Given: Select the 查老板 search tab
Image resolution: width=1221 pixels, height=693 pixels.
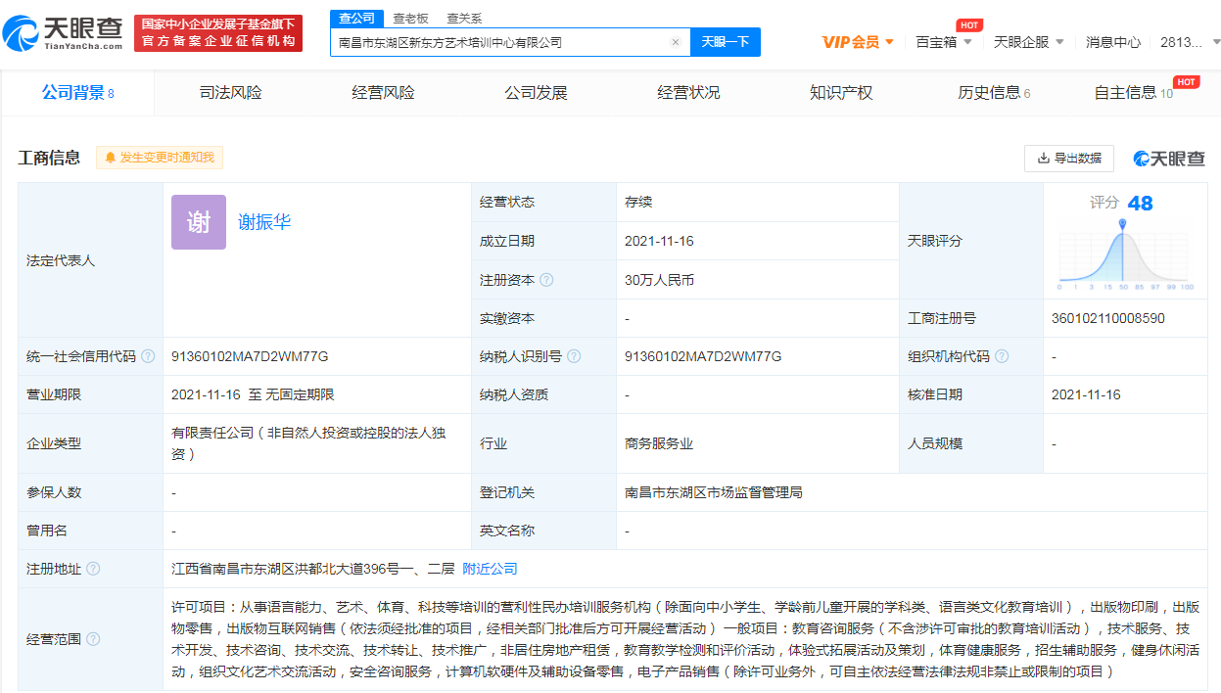Looking at the screenshot, I should tap(410, 18).
